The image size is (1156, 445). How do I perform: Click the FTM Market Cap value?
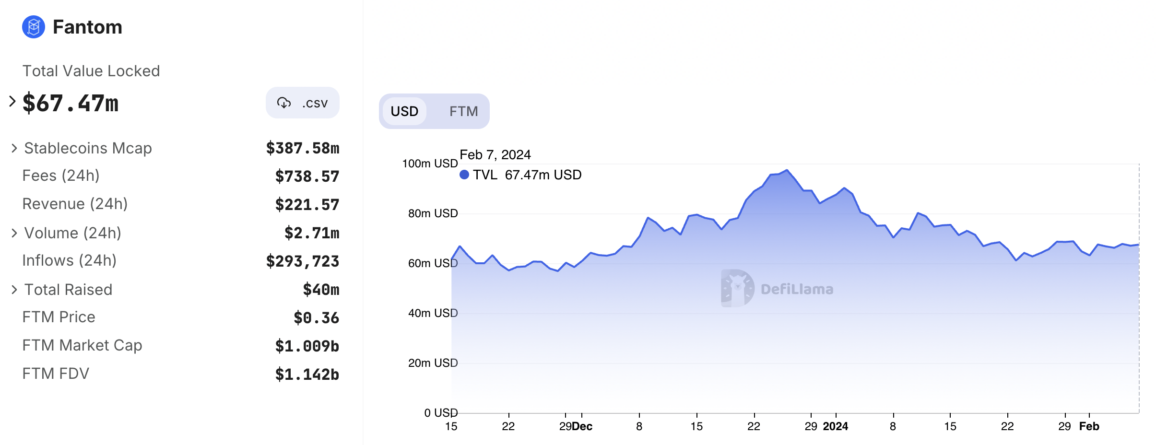click(307, 346)
